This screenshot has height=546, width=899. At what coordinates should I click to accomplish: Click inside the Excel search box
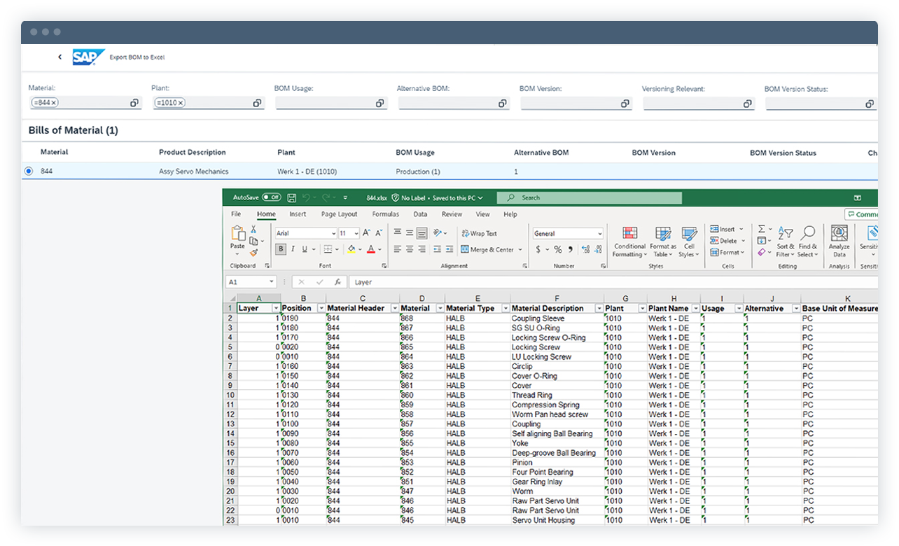(x=588, y=197)
